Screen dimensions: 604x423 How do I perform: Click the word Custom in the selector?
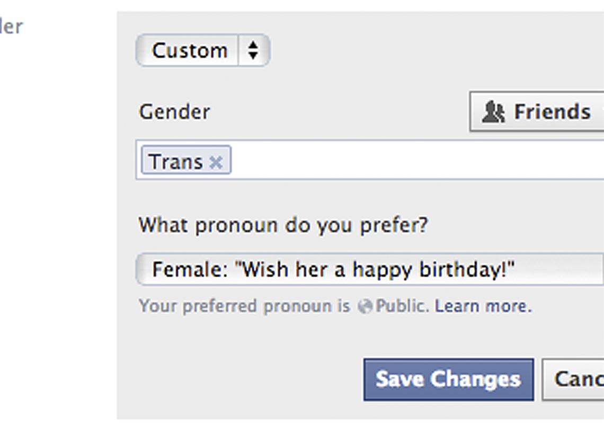[189, 51]
